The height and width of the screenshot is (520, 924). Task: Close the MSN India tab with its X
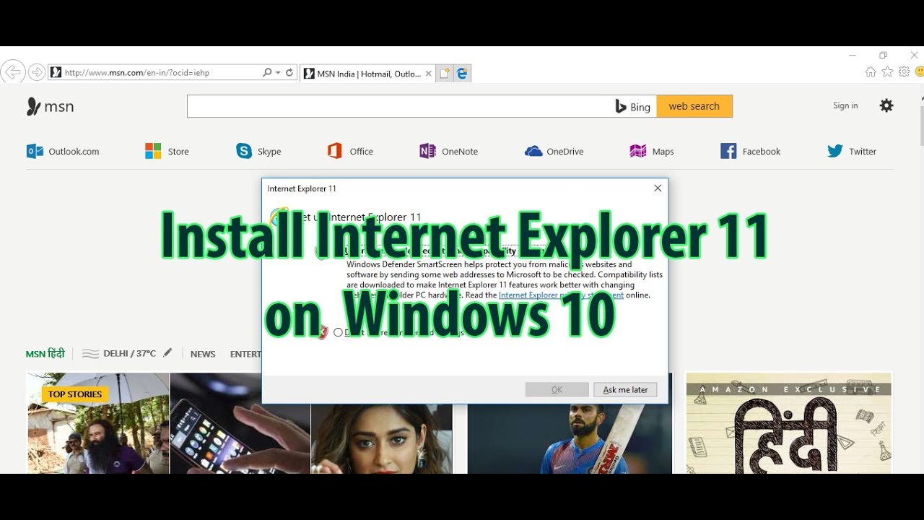tap(429, 73)
